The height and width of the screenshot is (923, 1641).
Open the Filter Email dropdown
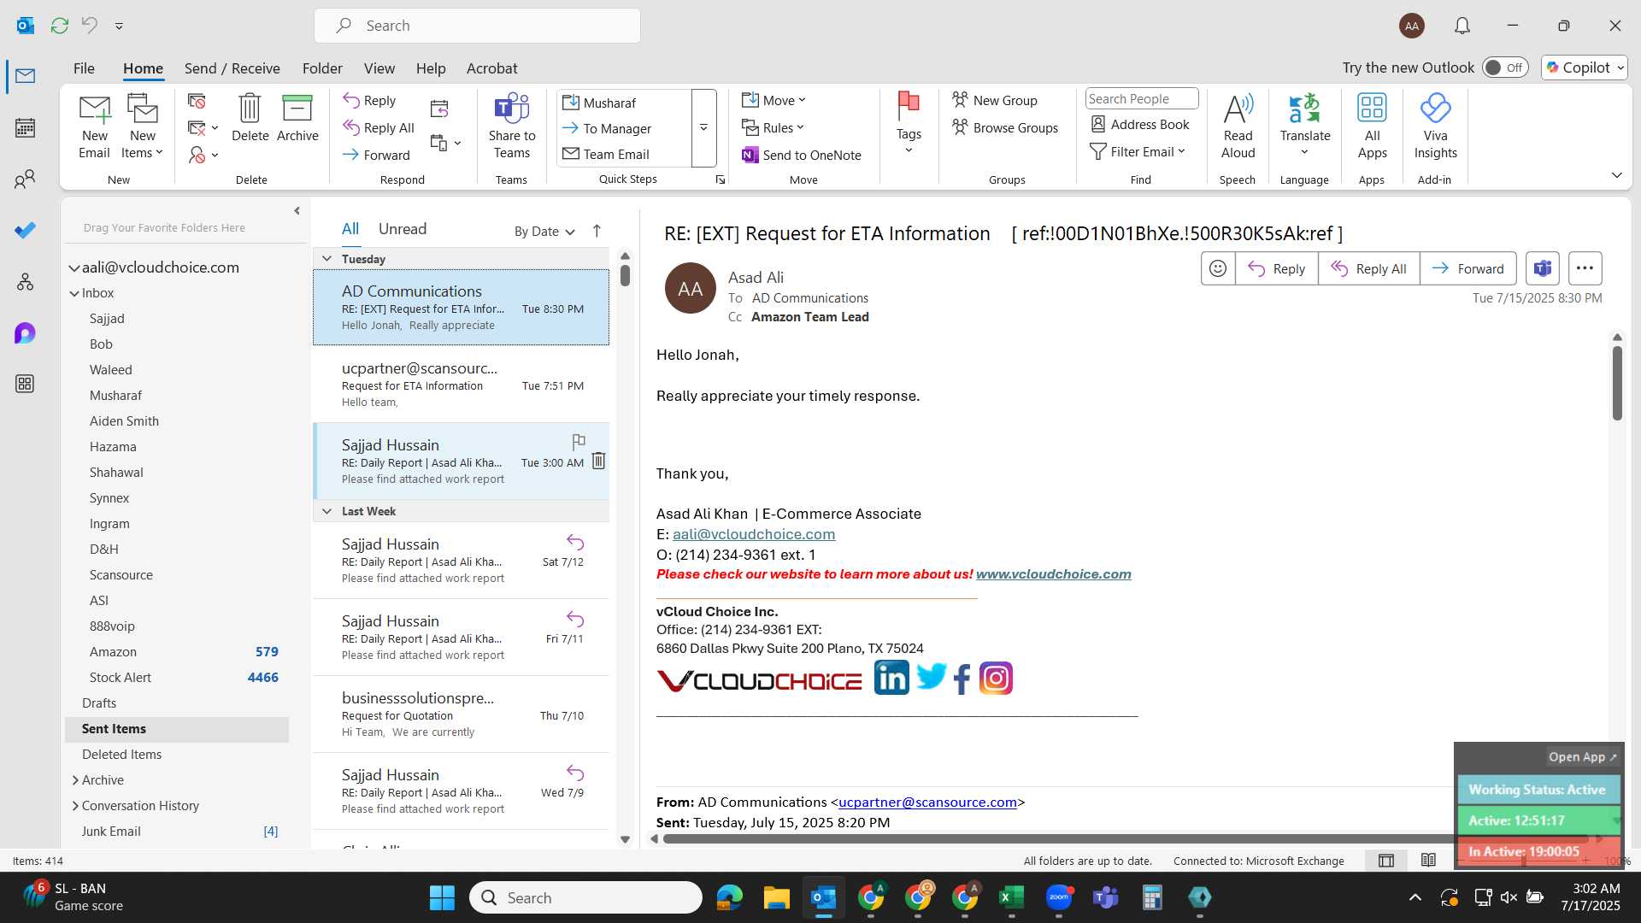pos(1137,151)
